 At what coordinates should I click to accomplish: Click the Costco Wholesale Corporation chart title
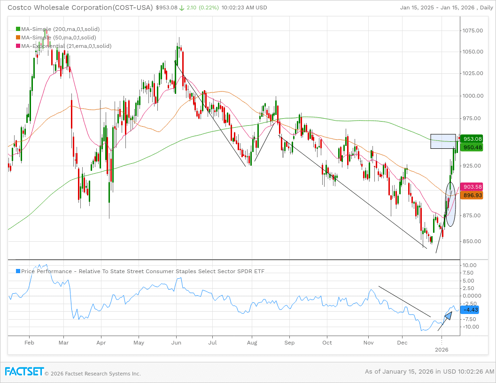(80, 8)
